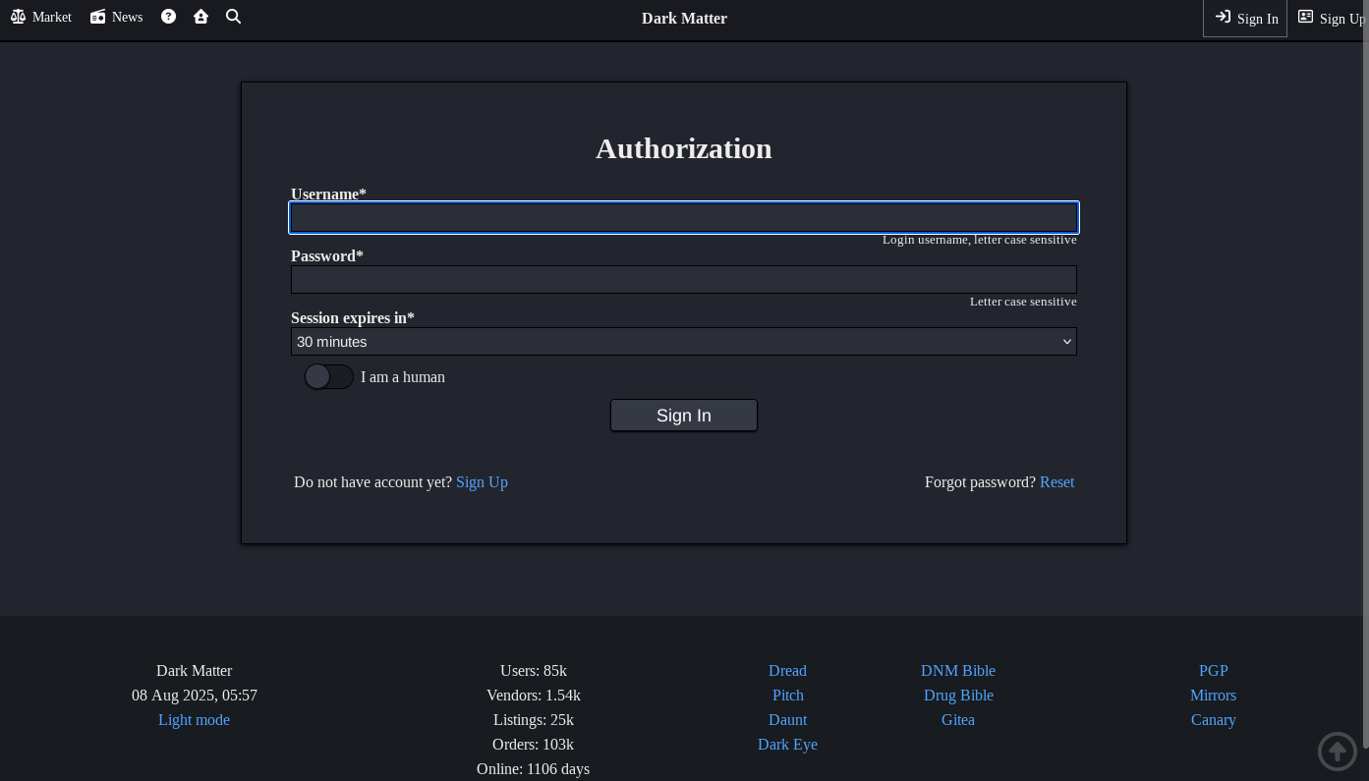Image resolution: width=1369 pixels, height=781 pixels.
Task: Switch to Light mode in the footer
Action: coord(194,719)
